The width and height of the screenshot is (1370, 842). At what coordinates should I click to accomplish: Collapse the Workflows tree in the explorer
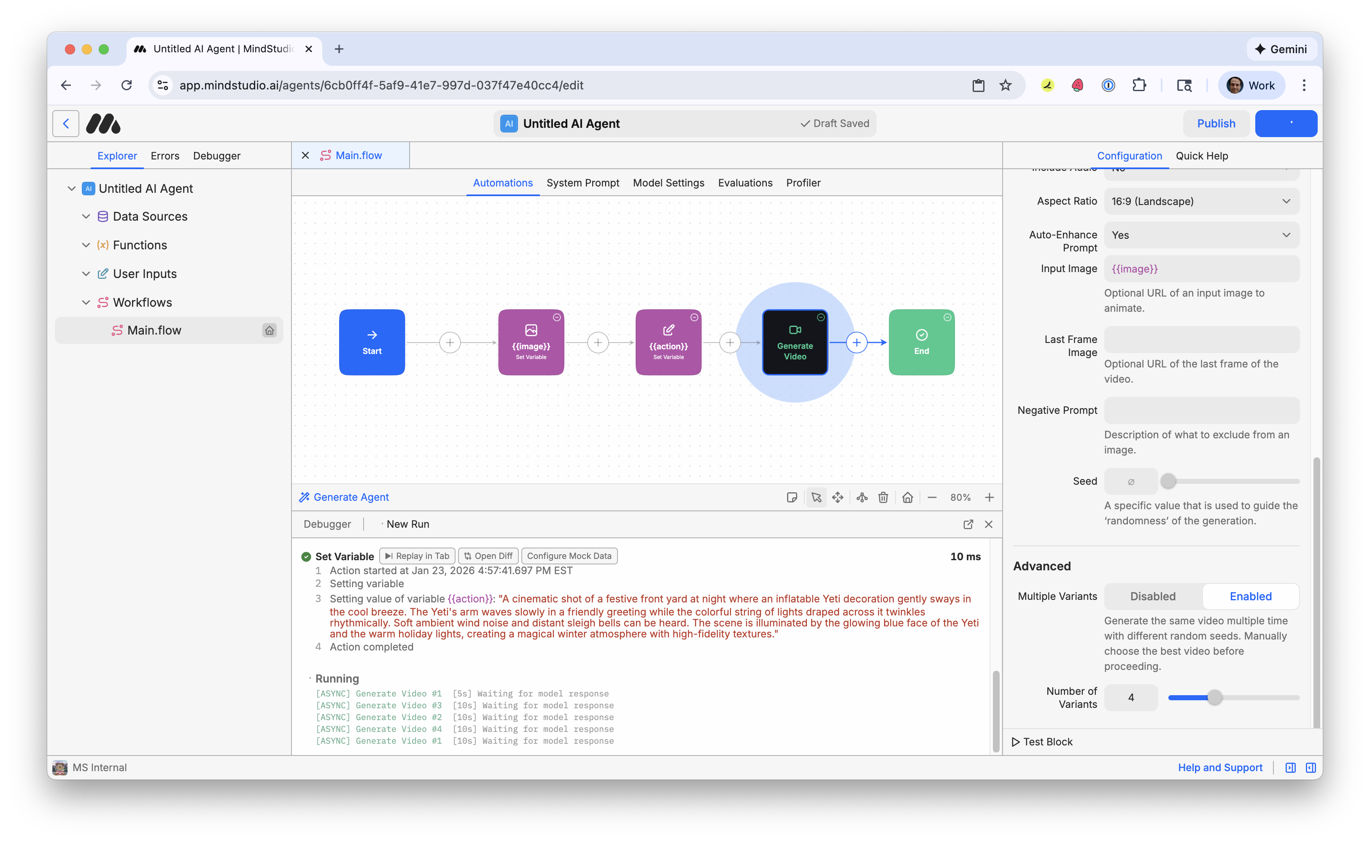click(x=86, y=302)
